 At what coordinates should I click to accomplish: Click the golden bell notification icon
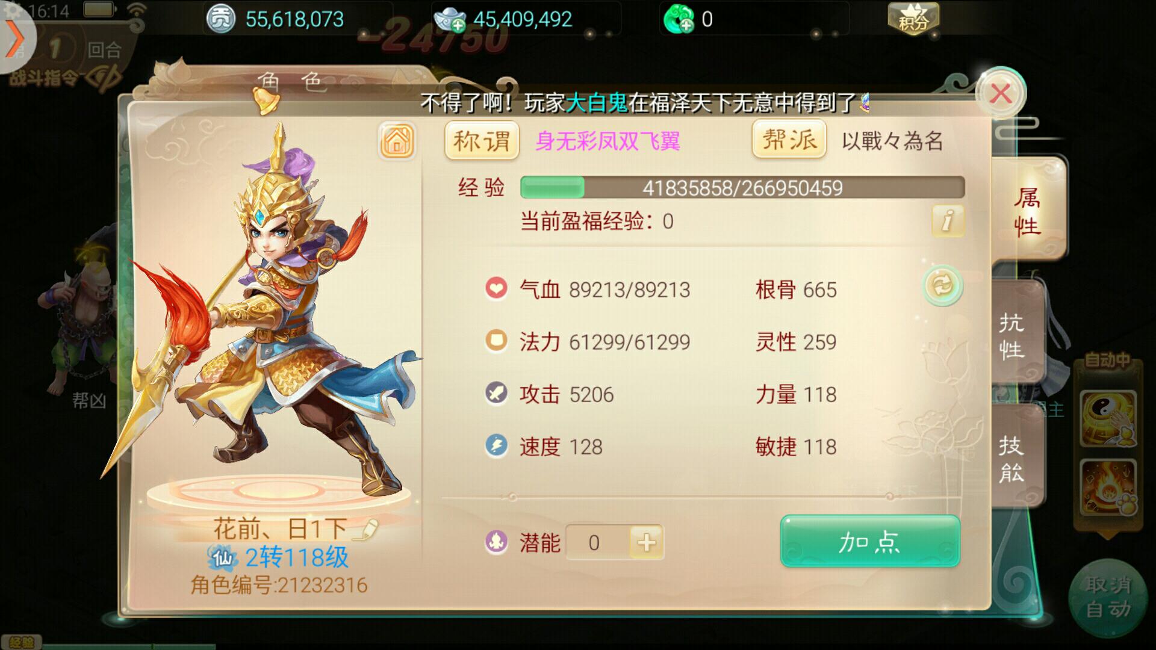(x=266, y=100)
